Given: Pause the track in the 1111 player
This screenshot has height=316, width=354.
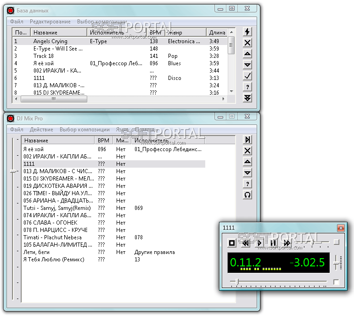Looking at the screenshot, I should (273, 243).
